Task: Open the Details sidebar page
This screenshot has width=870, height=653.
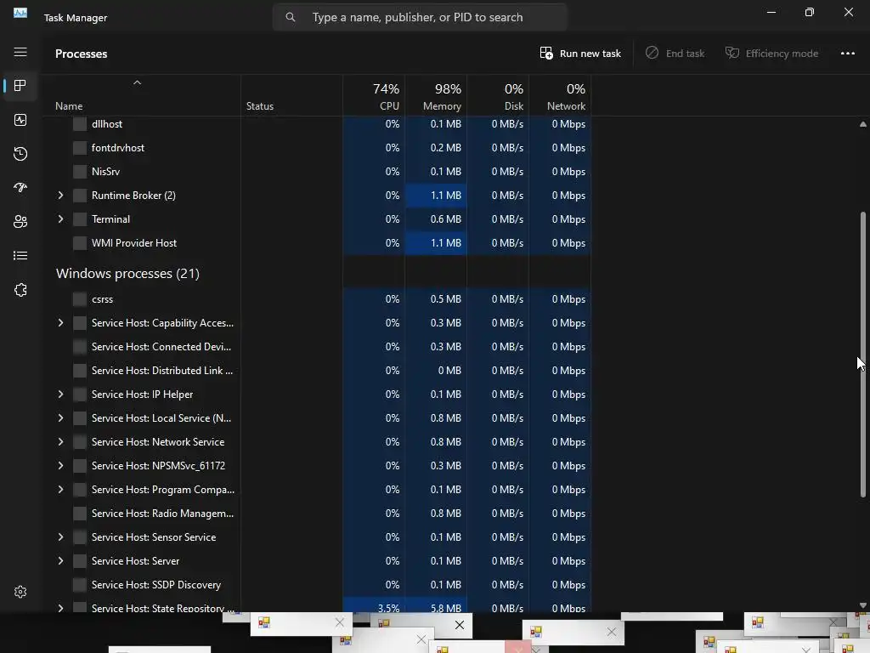Action: 20,255
